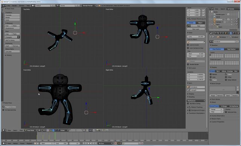Screen dimensions: 241x146
Task: Click the Add To Library button
Action: tap(12, 40)
